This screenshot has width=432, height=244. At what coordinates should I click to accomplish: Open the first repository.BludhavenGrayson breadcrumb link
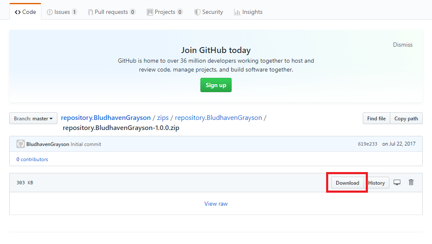pos(106,118)
